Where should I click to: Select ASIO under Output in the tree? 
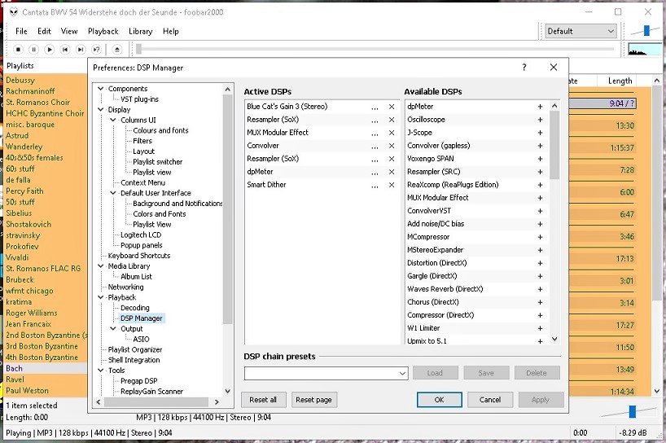[141, 340]
